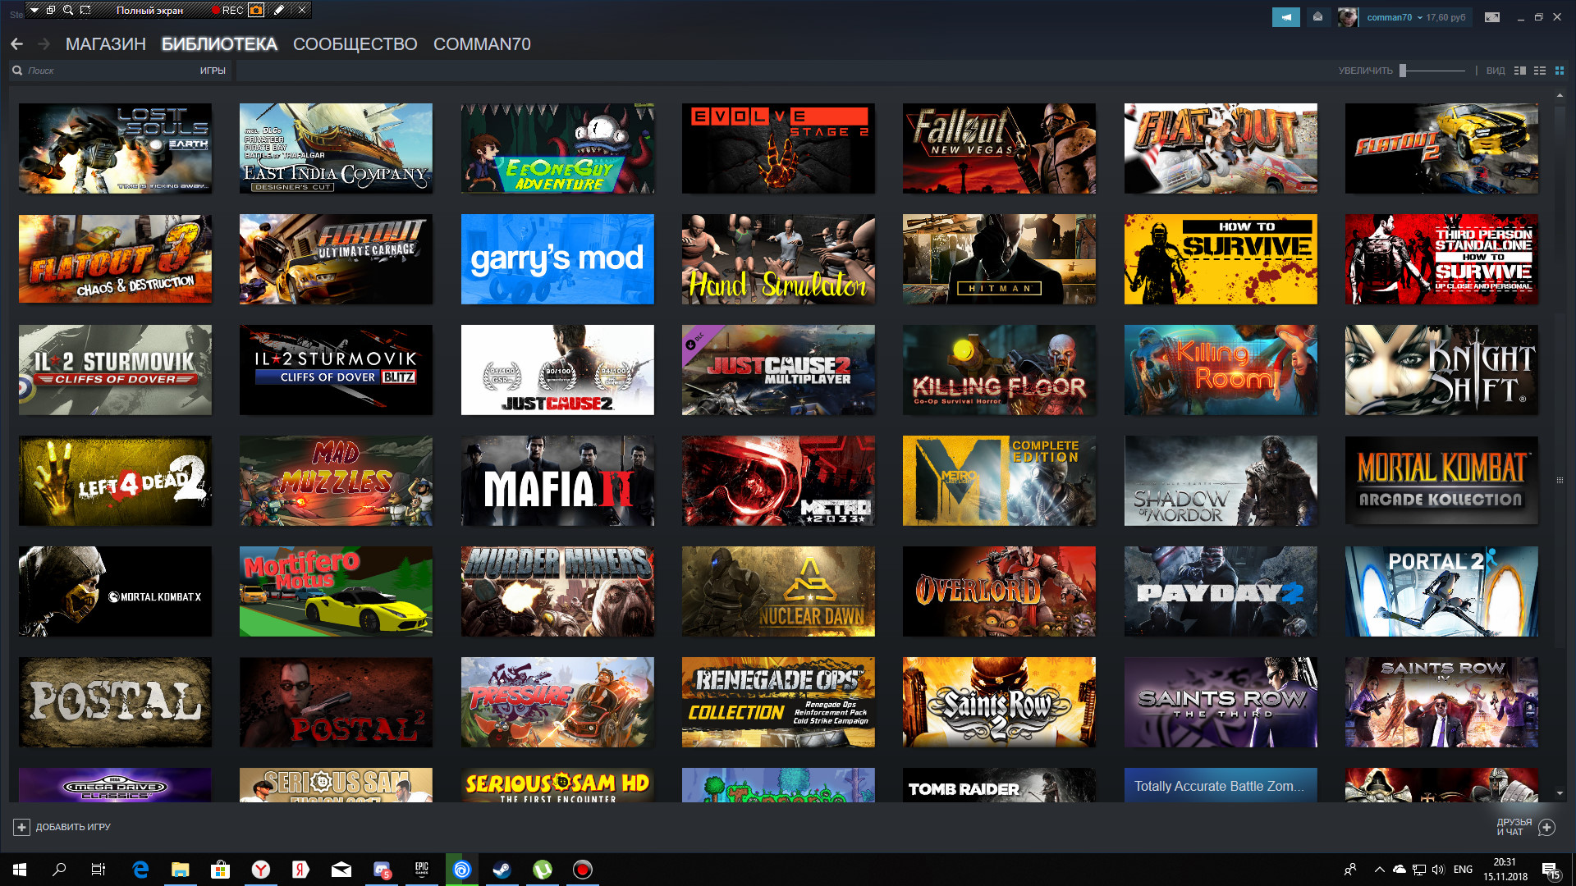
Task: Click the user avatar picture
Action: tap(1347, 17)
